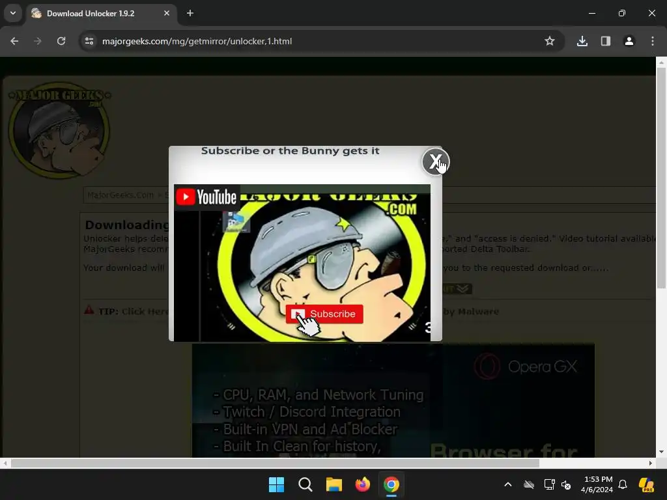The image size is (667, 500).
Task: Click the scroll right arrow
Action: (651, 463)
